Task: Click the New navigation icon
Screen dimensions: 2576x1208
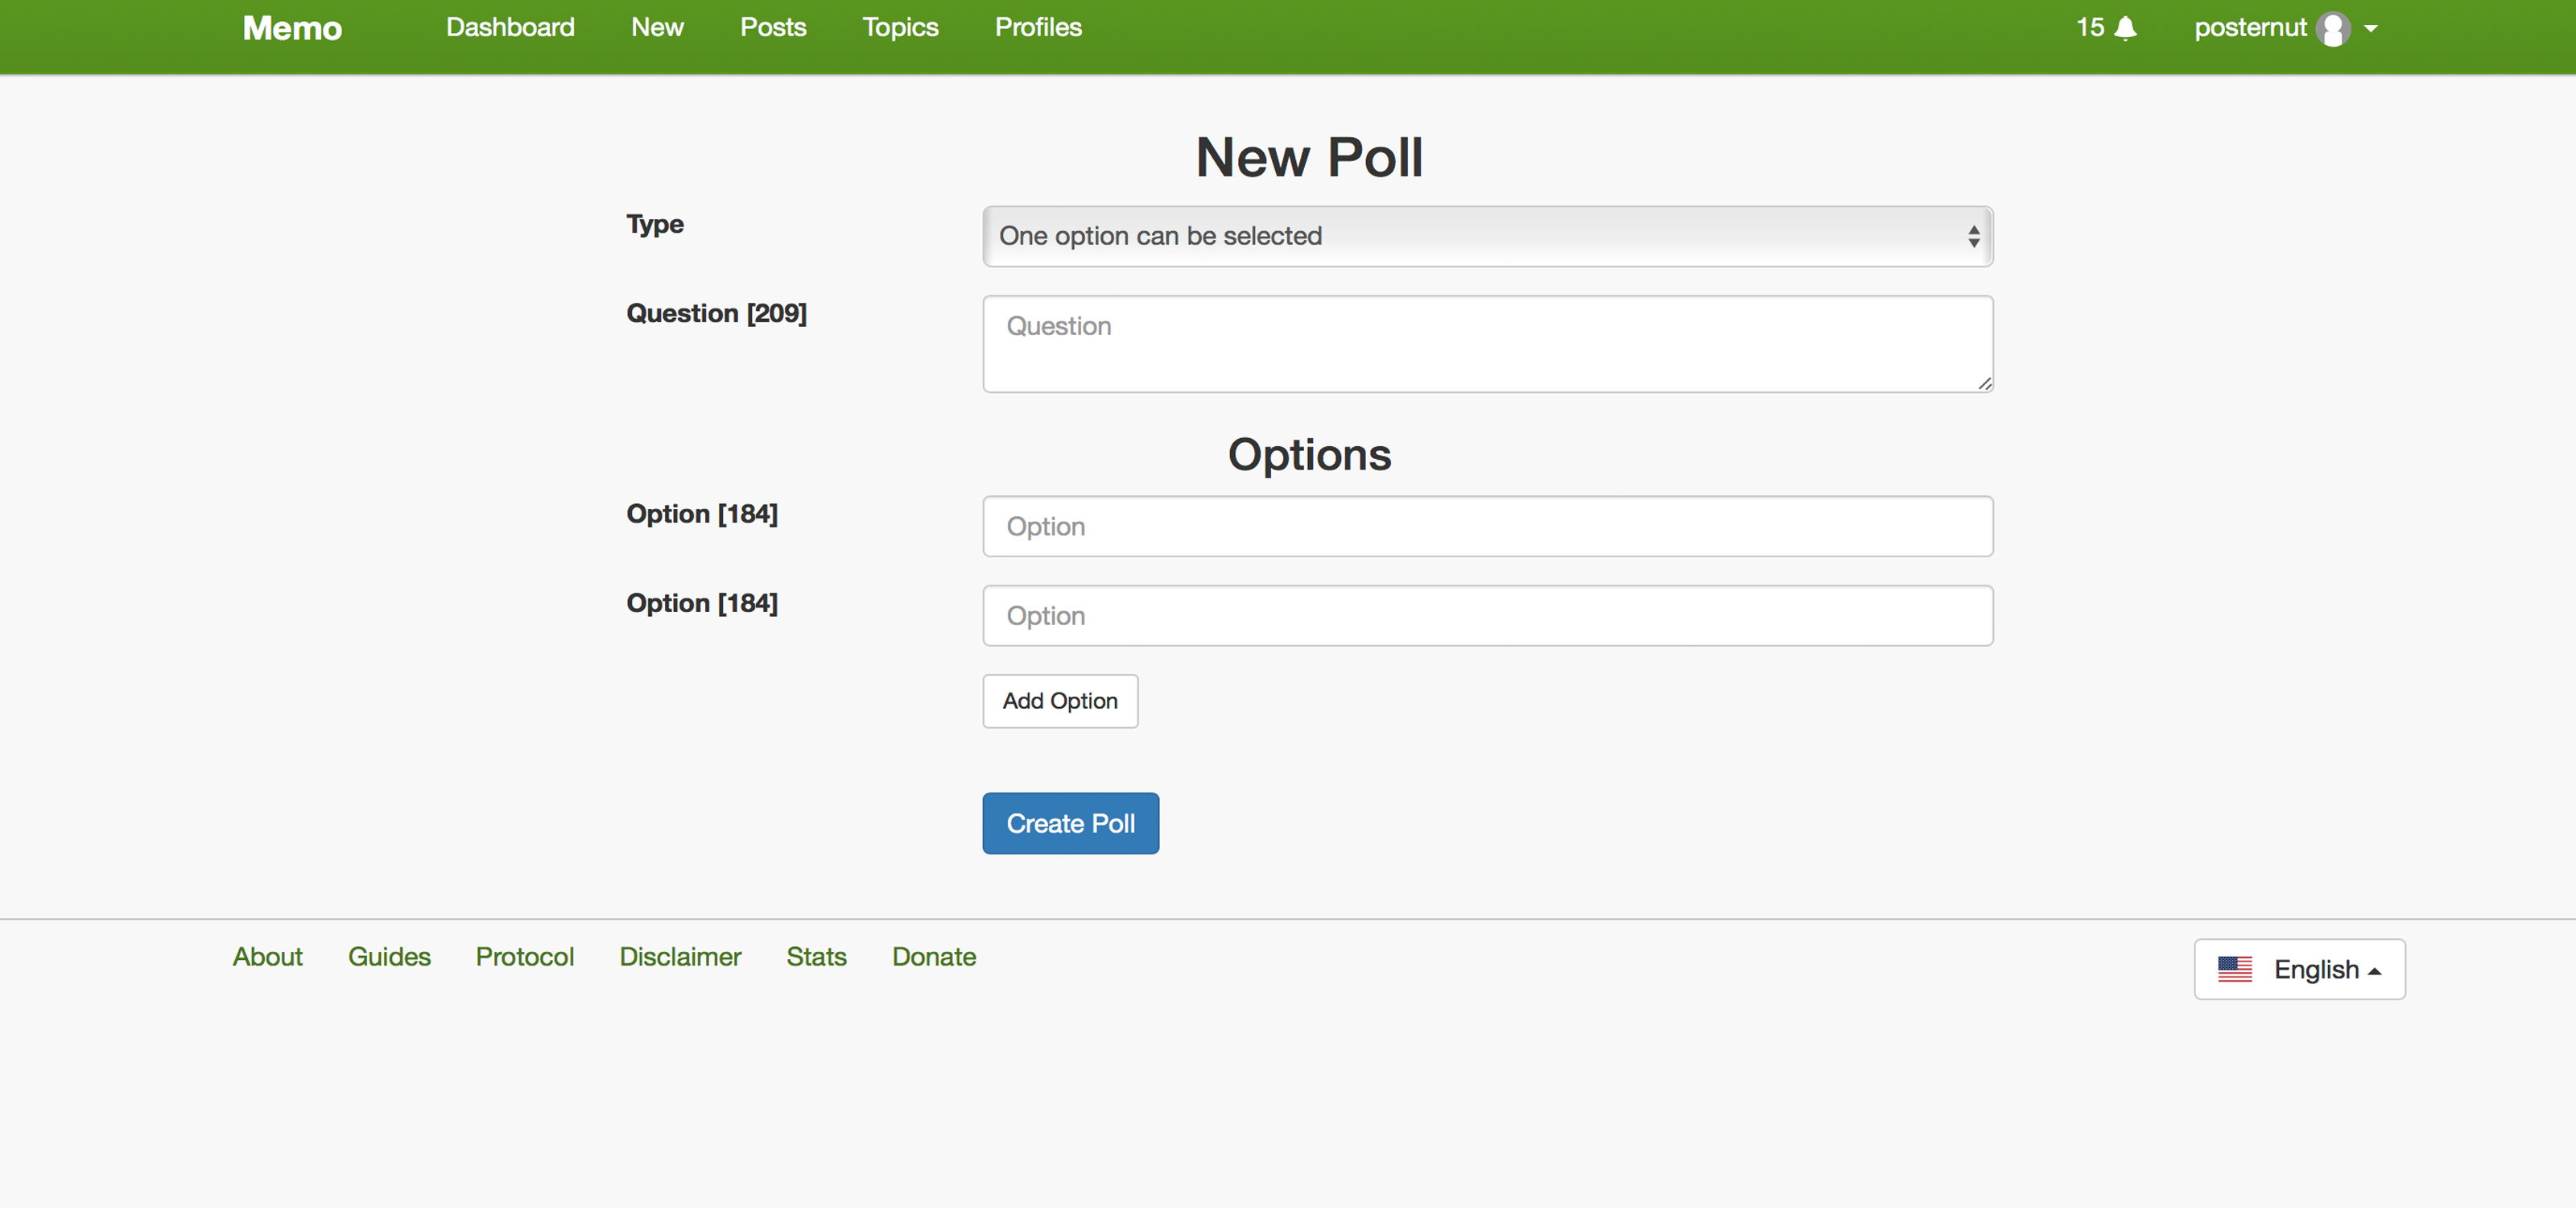Action: coord(655,27)
